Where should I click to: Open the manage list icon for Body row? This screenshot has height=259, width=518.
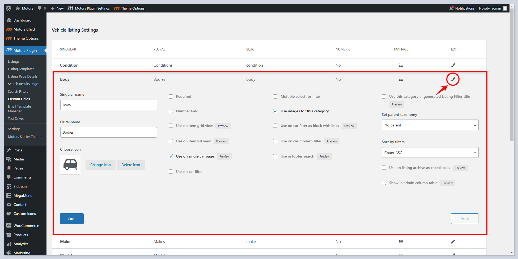(x=401, y=79)
